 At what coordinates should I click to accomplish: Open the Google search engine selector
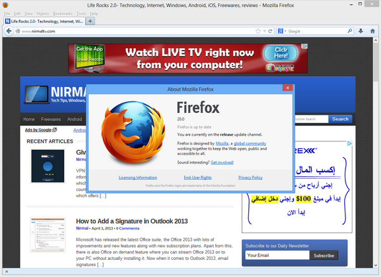[x=282, y=31]
